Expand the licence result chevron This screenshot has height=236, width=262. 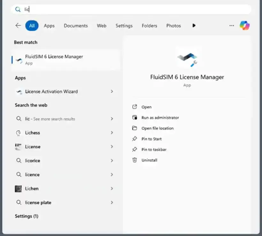(112, 175)
